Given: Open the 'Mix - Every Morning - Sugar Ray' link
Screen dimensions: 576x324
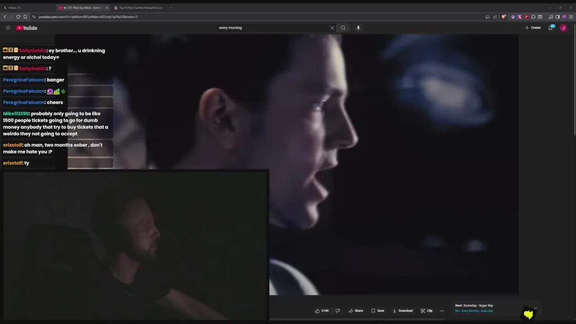Looking at the screenshot, I should click(x=474, y=311).
